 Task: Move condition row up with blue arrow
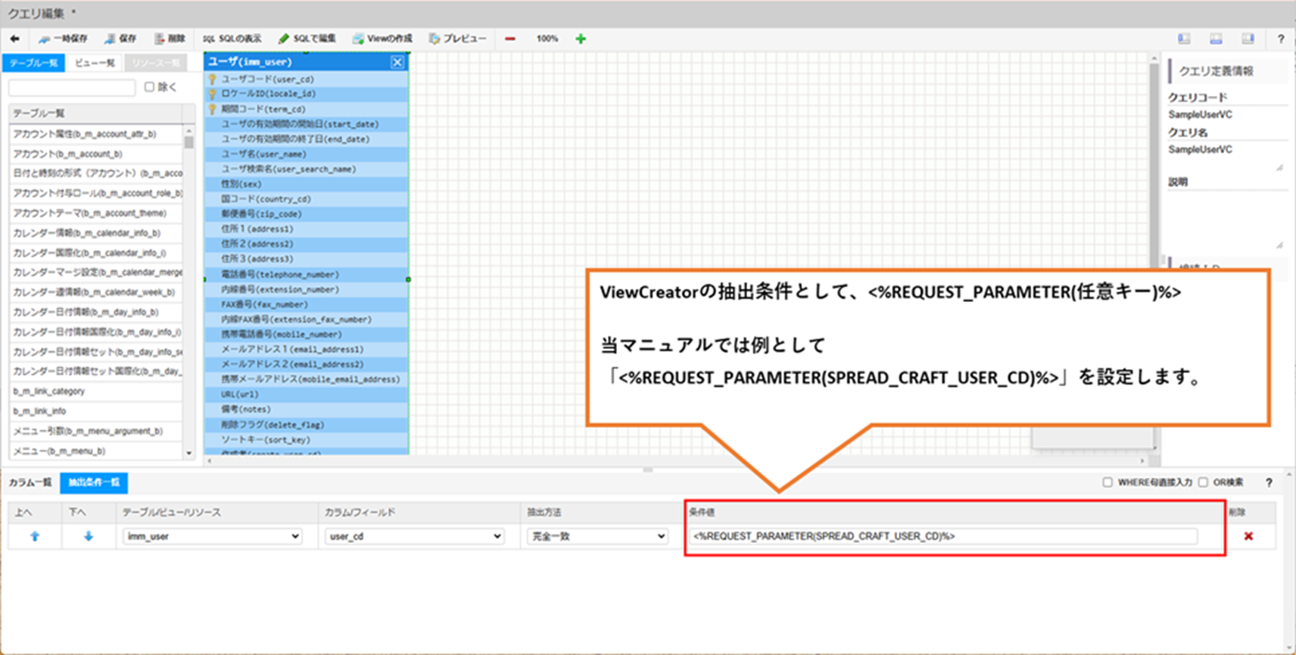click(x=35, y=536)
